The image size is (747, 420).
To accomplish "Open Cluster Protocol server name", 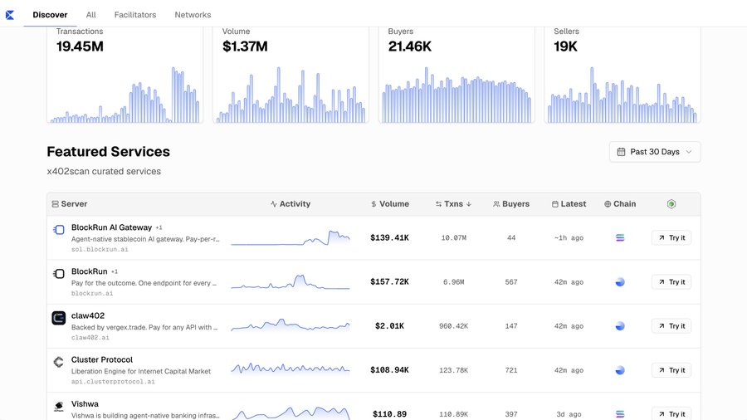I will click(102, 359).
